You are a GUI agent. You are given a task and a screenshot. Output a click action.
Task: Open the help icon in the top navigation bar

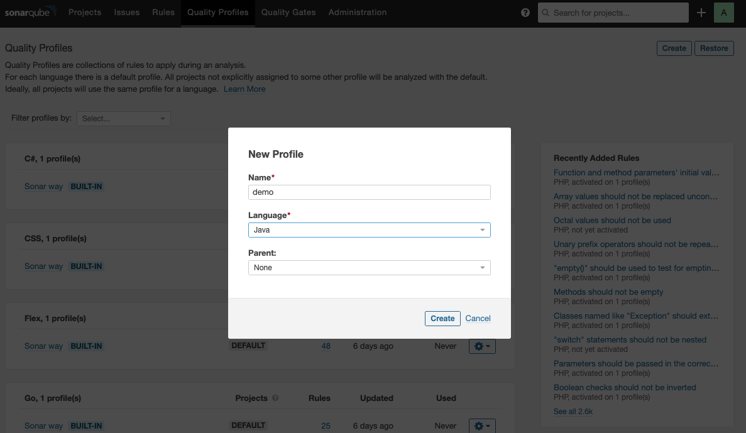point(525,12)
